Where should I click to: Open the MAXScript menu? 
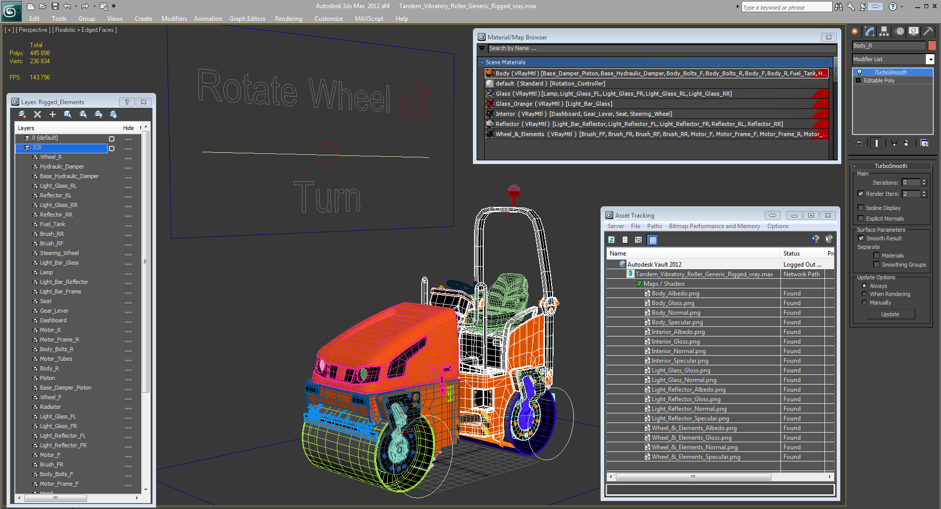[x=369, y=19]
